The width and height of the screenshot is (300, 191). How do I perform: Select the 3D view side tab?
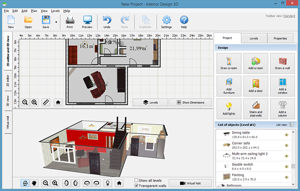(x=8, y=101)
